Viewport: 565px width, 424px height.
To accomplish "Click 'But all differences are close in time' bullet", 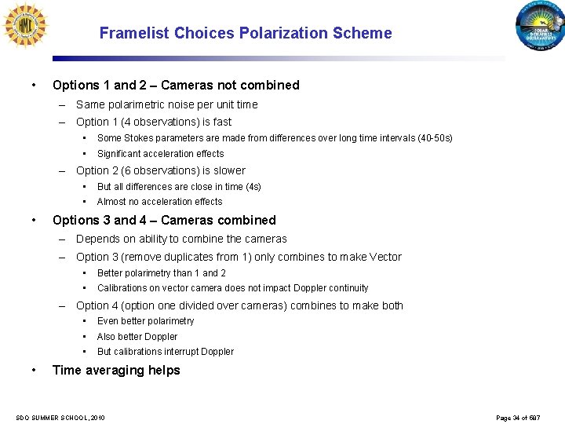I will pos(179,187).
